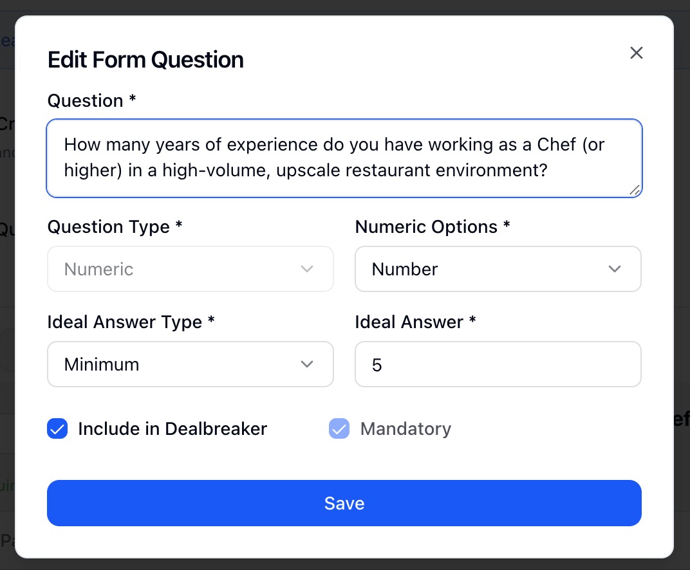Open the Question Type dropdown showing Numeric

pyautogui.click(x=190, y=269)
